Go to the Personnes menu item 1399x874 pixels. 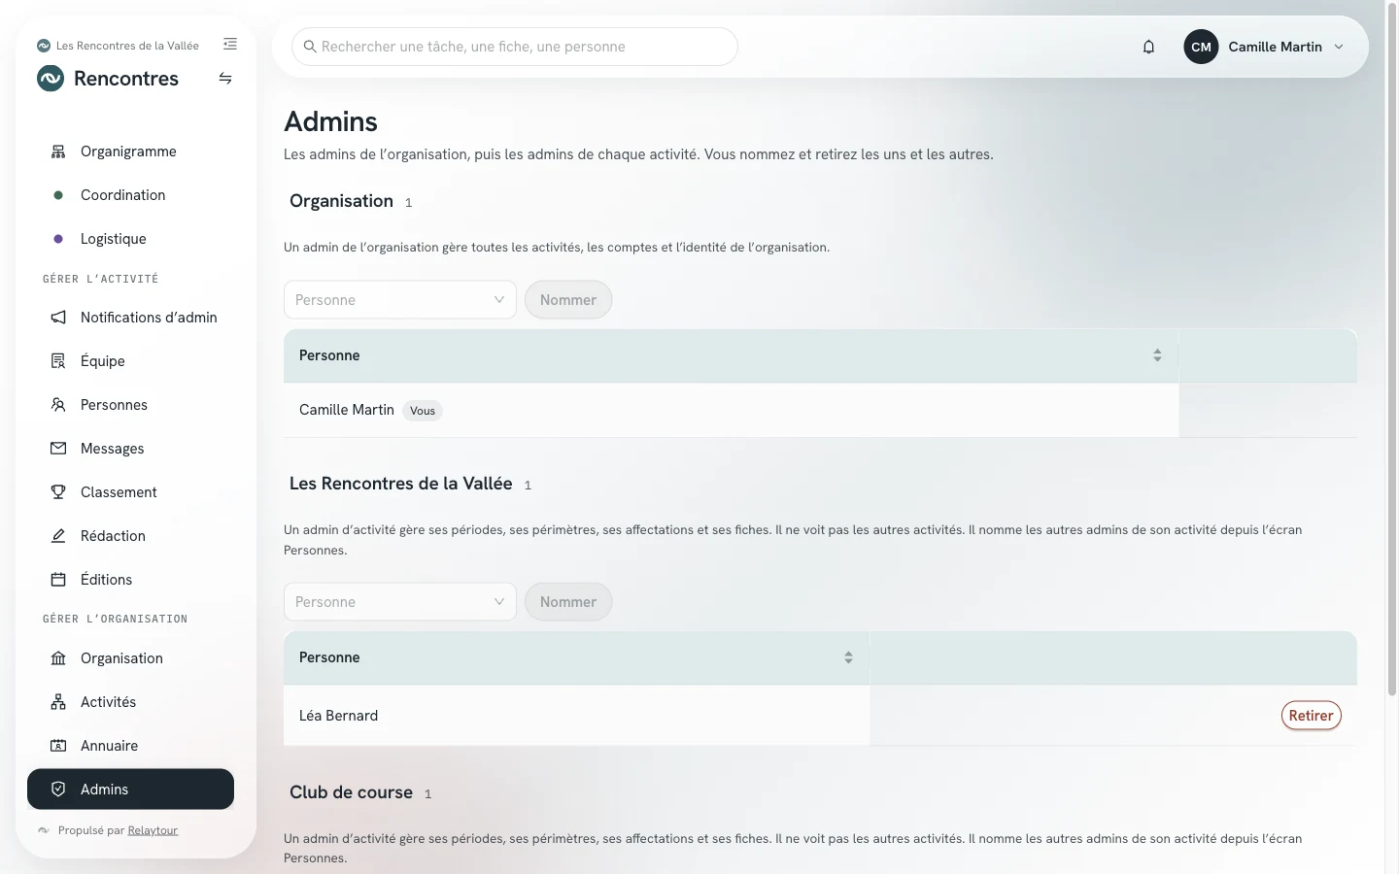click(x=130, y=405)
